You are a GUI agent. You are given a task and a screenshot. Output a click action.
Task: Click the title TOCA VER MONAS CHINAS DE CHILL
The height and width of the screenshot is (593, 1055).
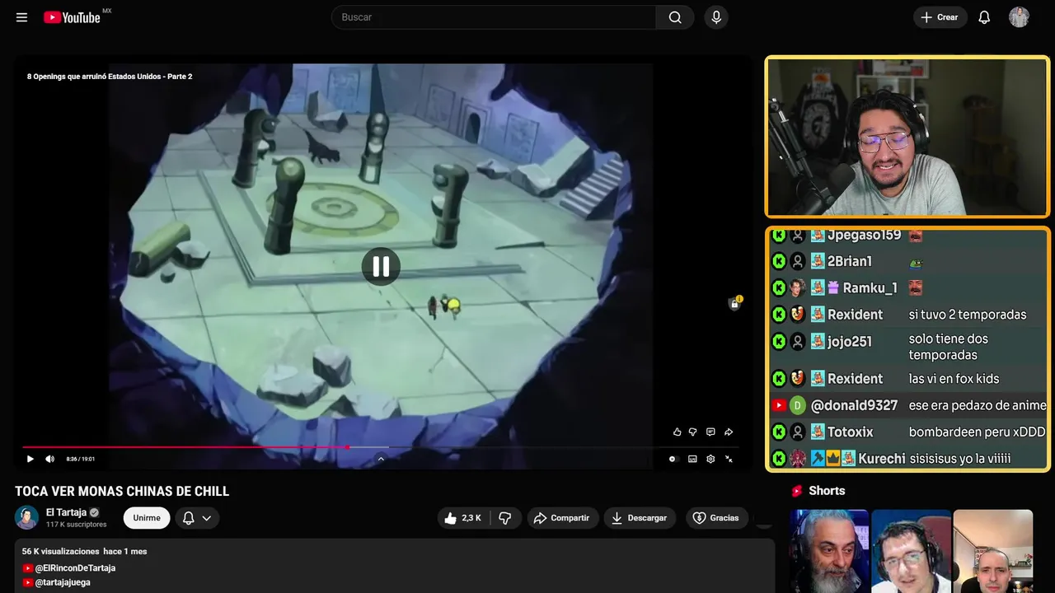point(122,492)
